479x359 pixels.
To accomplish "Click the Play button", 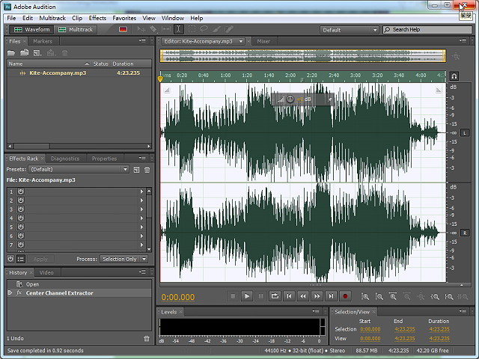I will [x=247, y=296].
